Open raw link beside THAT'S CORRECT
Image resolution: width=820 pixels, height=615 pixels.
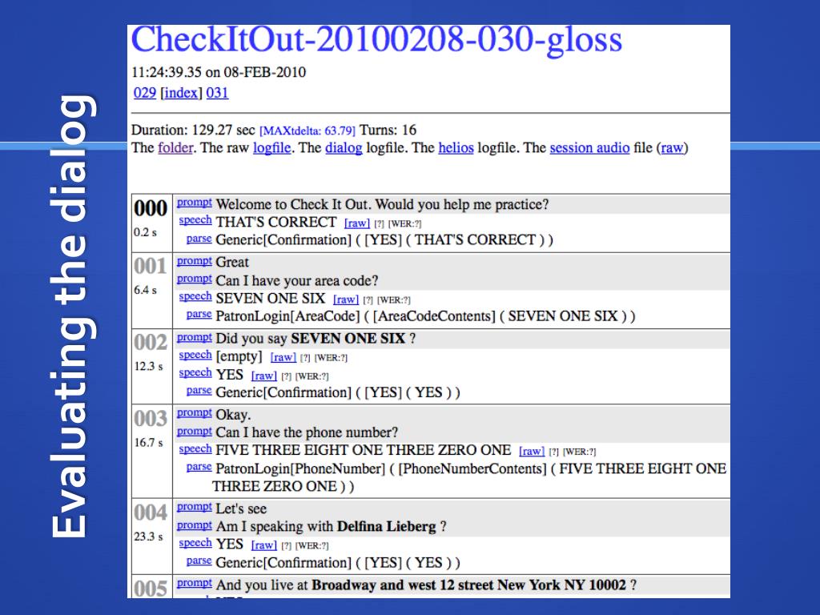356,223
